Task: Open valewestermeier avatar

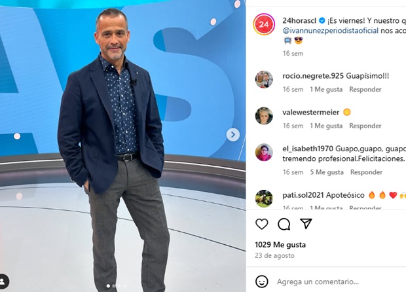Action: pos(264,116)
